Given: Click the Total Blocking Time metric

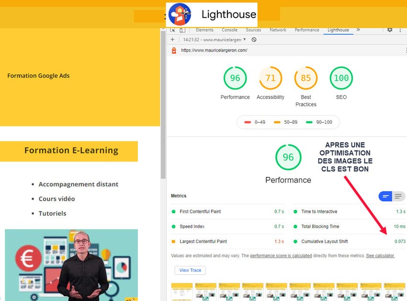Looking at the screenshot, I should click(349, 226).
